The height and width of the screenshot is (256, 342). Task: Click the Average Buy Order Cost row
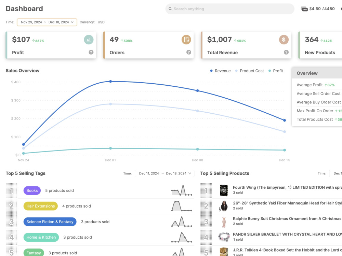click(319, 102)
